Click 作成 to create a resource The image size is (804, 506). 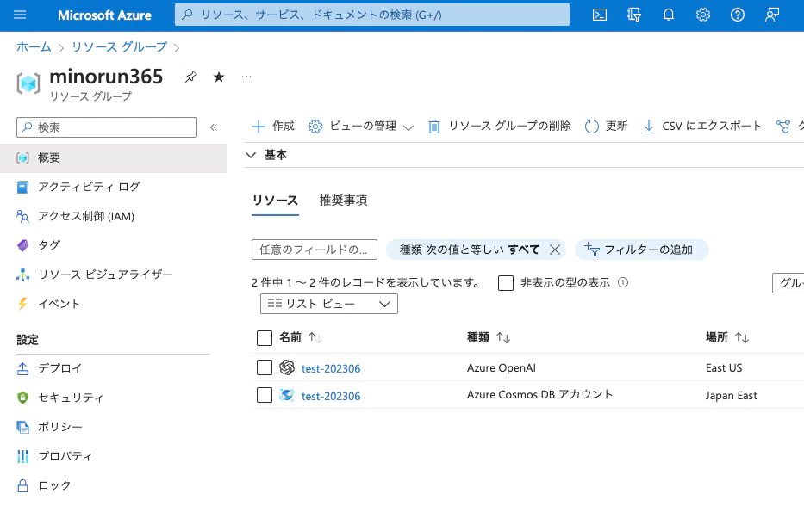tap(273, 126)
